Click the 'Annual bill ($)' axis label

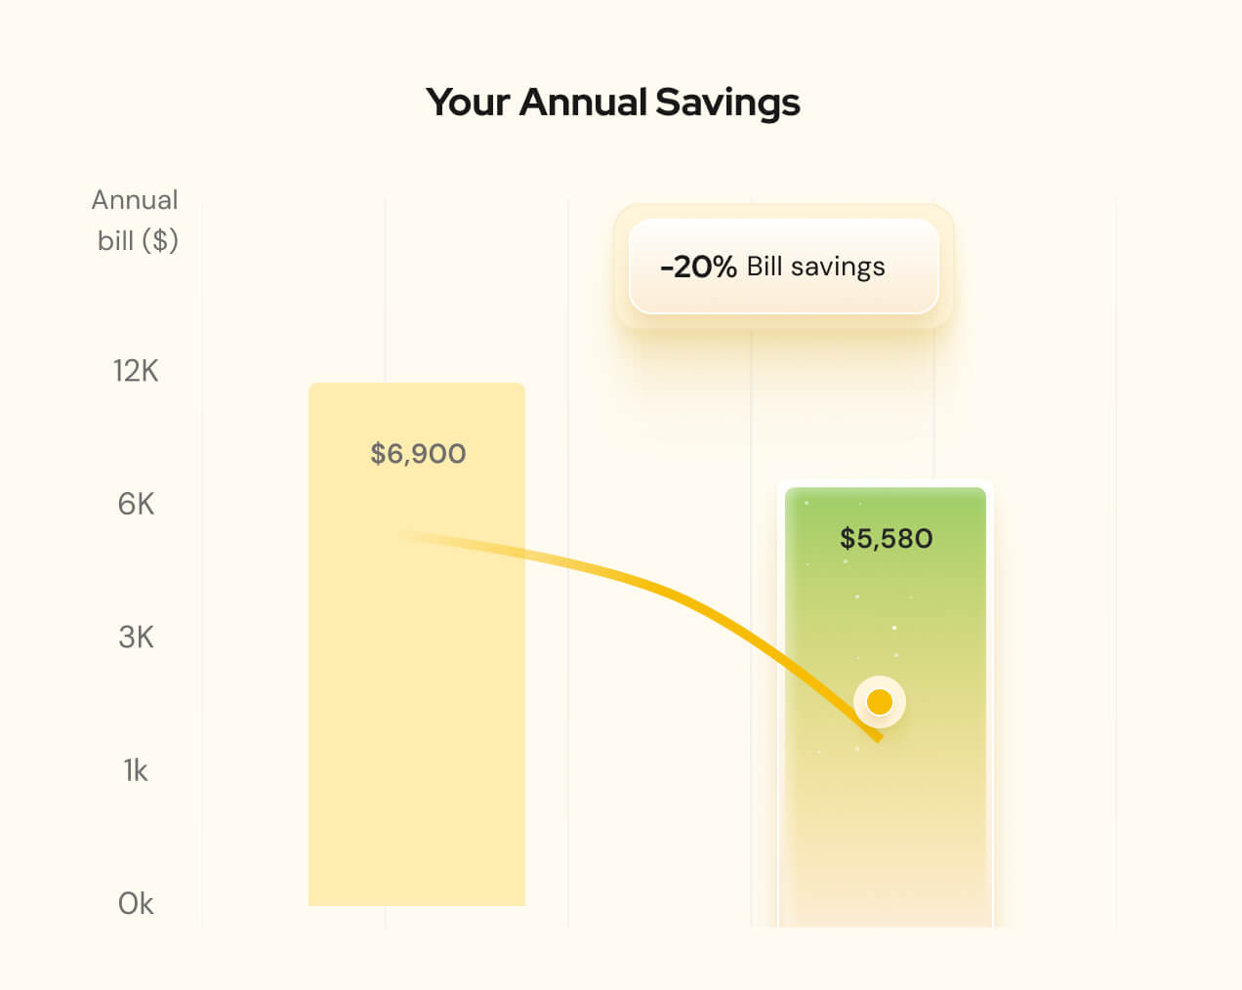point(136,220)
